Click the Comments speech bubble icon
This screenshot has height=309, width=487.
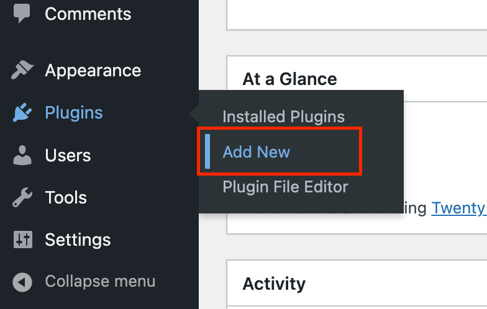tap(22, 14)
